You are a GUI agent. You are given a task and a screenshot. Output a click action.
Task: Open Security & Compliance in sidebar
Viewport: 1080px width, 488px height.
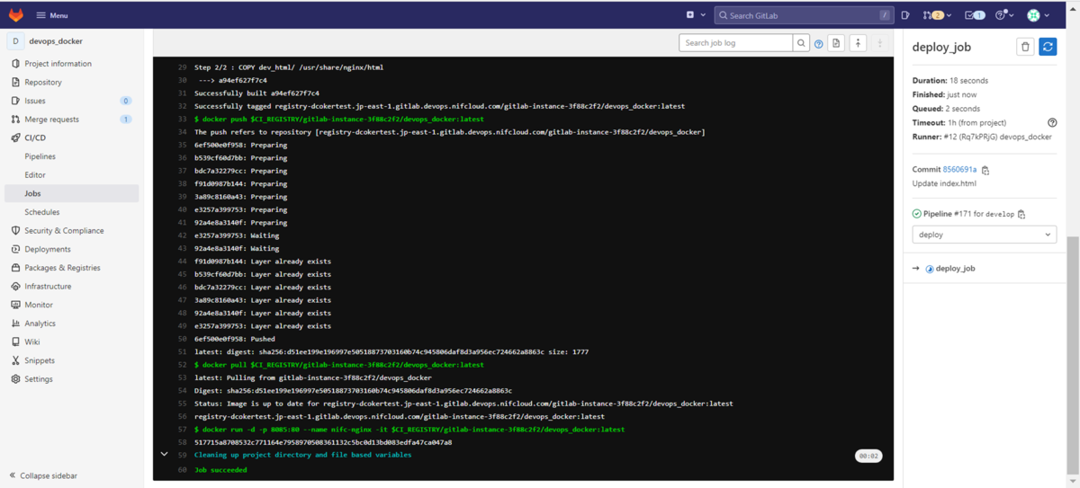pos(71,231)
